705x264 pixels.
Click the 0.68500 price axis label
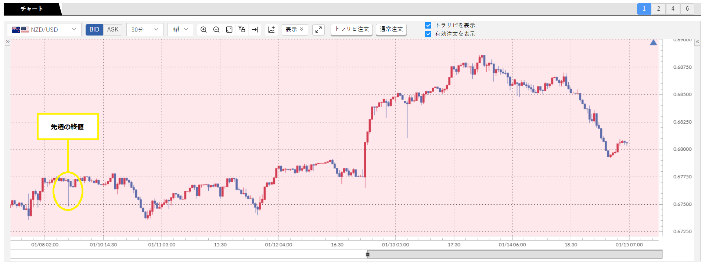[682, 94]
